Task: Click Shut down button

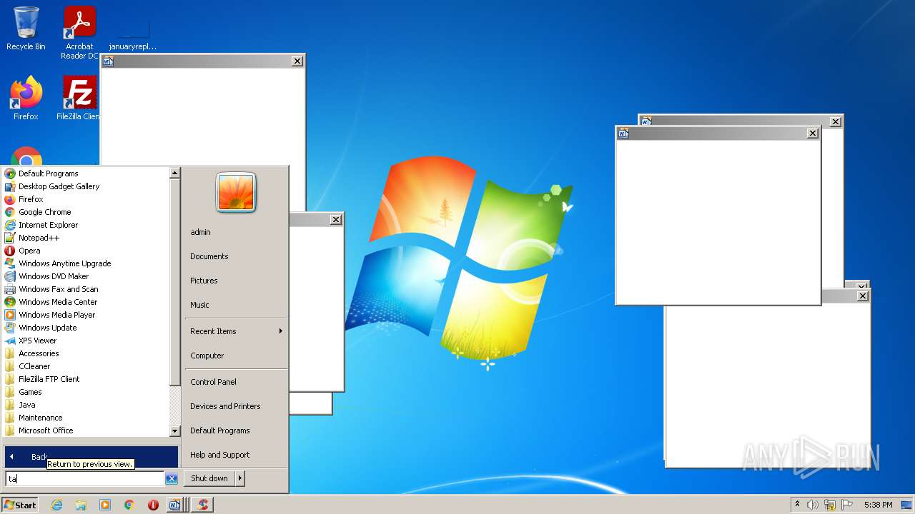Action: pyautogui.click(x=209, y=478)
